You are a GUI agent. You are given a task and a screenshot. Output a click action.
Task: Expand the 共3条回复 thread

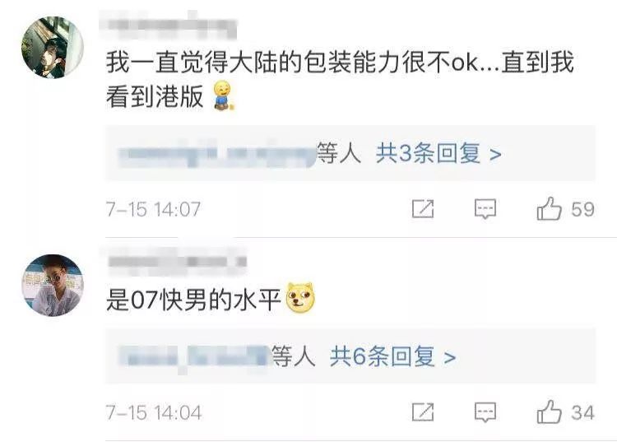(438, 153)
